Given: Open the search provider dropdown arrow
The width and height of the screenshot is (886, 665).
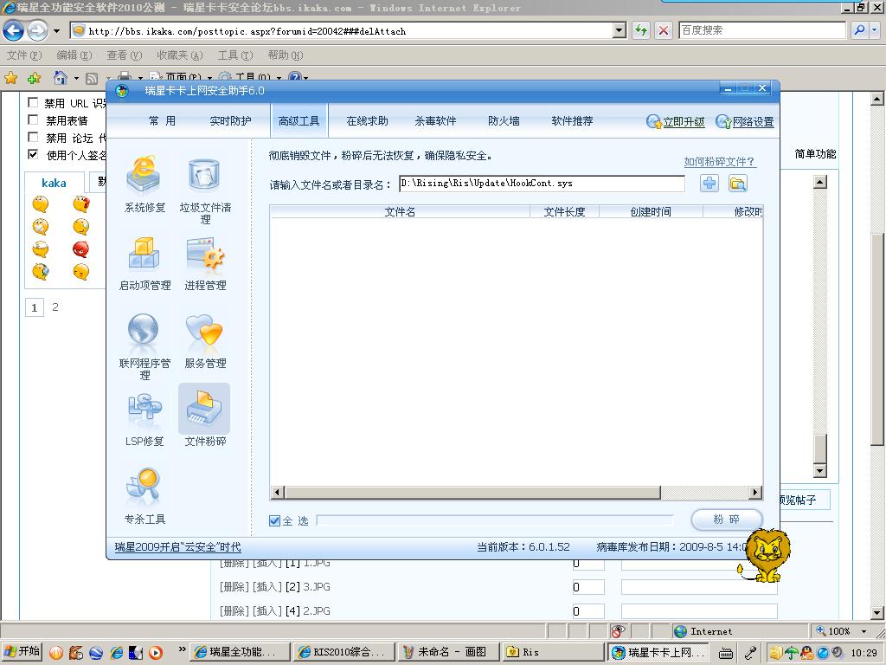Looking at the screenshot, I should point(875,30).
